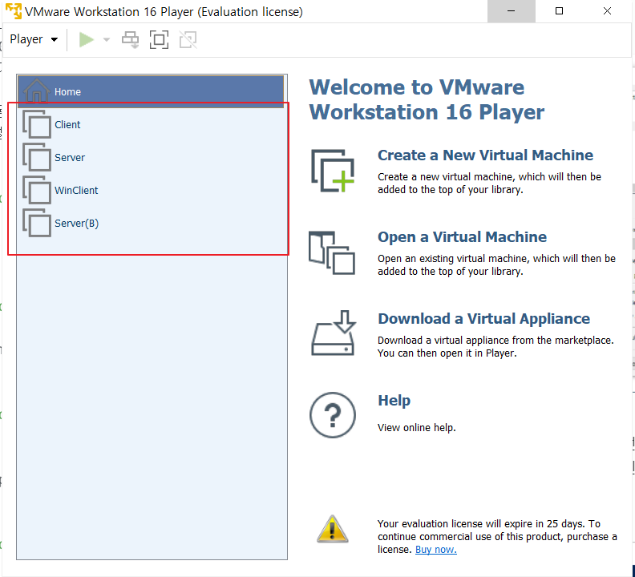This screenshot has width=635, height=577.
Task: Click the Home house icon
Action: [37, 91]
